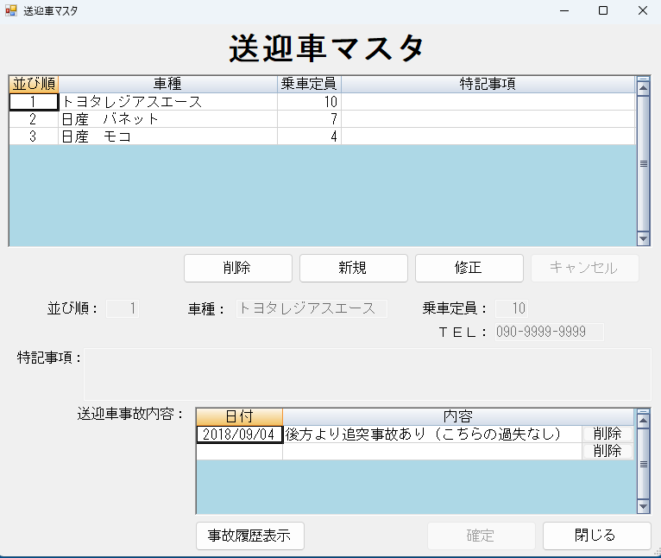Image resolution: width=661 pixels, height=558 pixels.
Task: Click the 特記事項 column header in vehicle grid
Action: click(488, 84)
